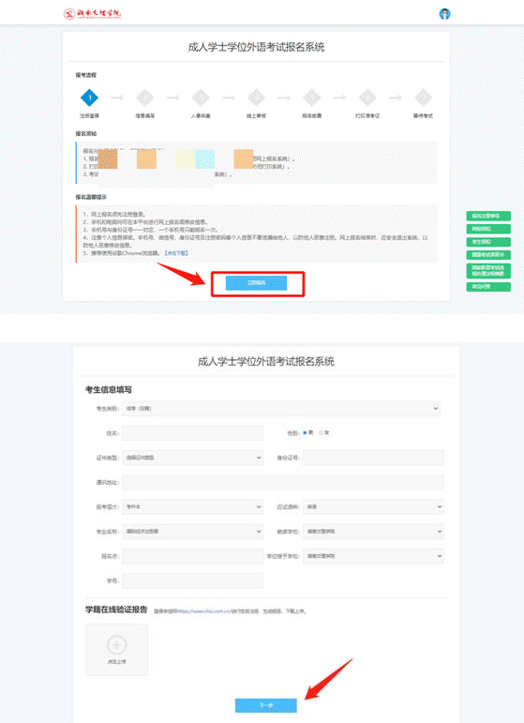Open the 证件类型 dropdown
524x723 pixels.
[x=193, y=458]
